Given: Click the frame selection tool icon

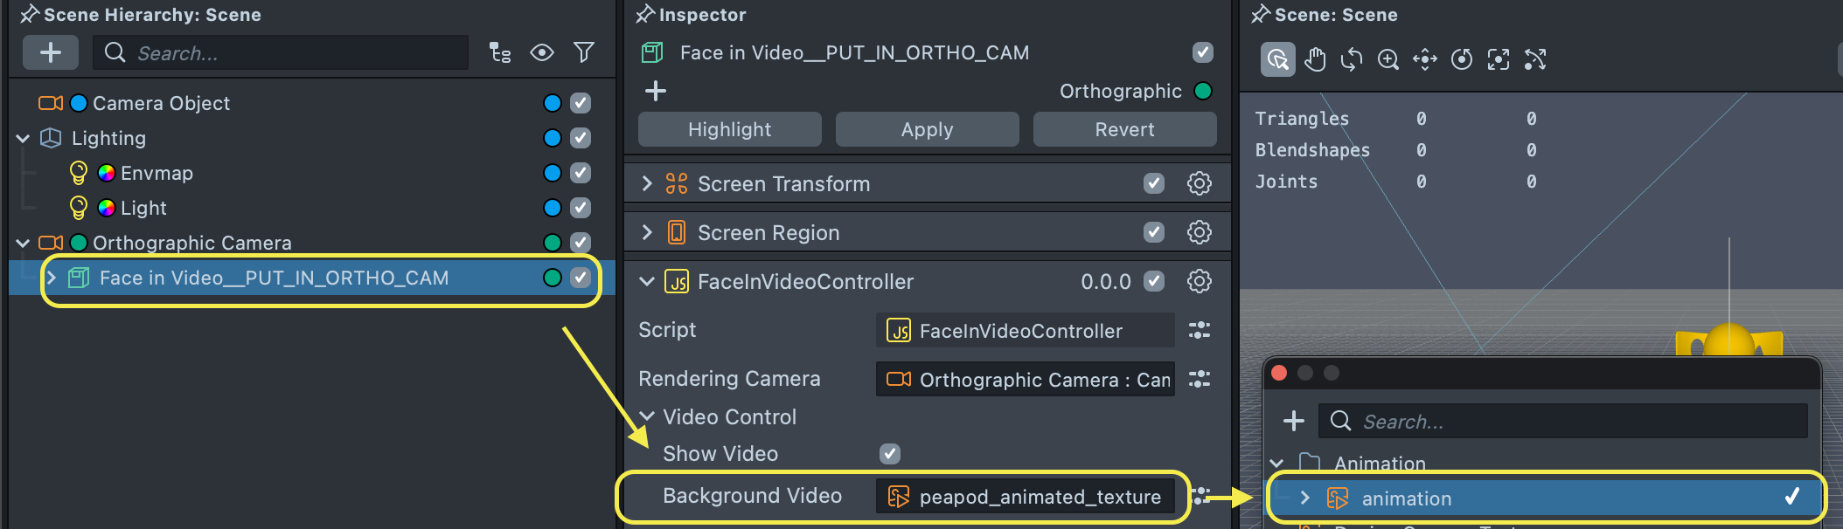Looking at the screenshot, I should pyautogui.click(x=1499, y=59).
